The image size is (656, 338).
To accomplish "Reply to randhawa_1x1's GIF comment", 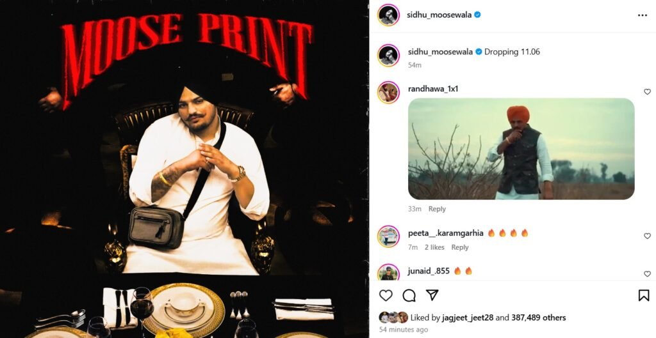I will [x=437, y=209].
